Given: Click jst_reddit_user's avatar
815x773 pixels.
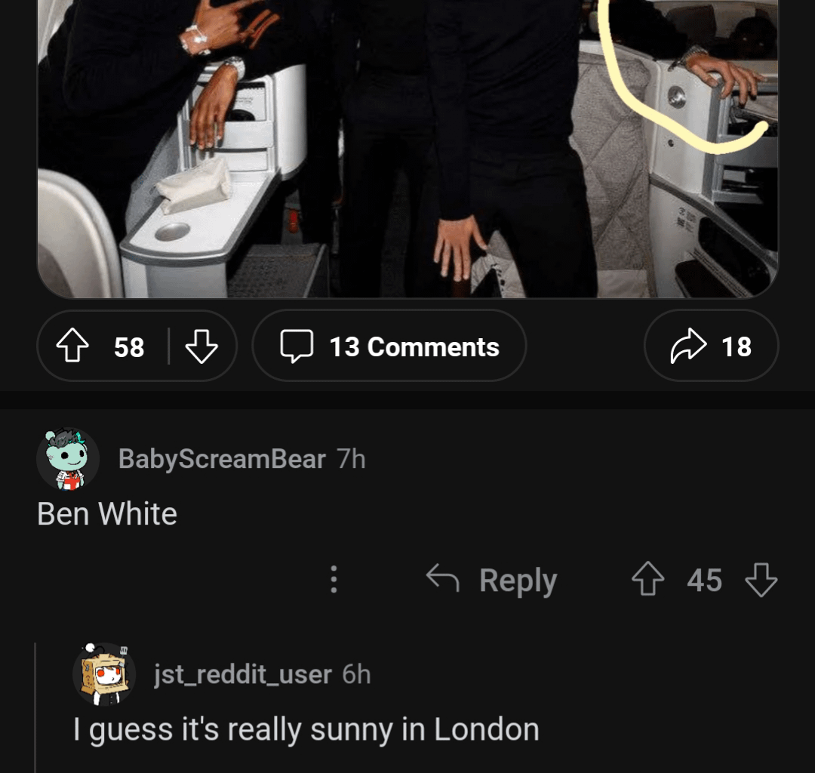Looking at the screenshot, I should click(104, 674).
